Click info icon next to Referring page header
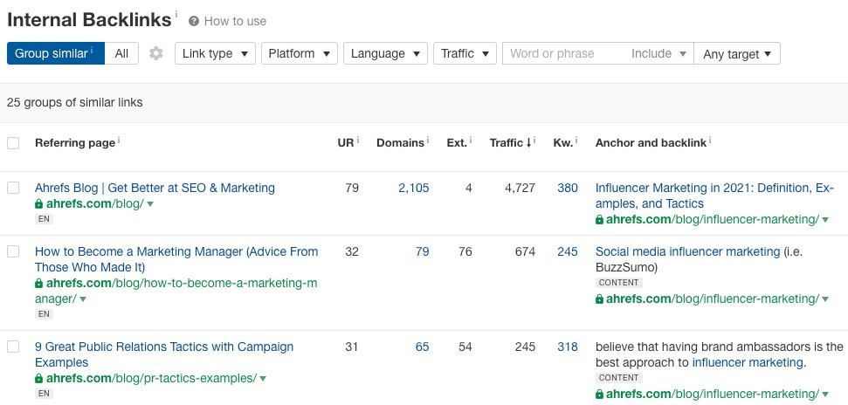The width and height of the screenshot is (848, 405). tap(119, 140)
